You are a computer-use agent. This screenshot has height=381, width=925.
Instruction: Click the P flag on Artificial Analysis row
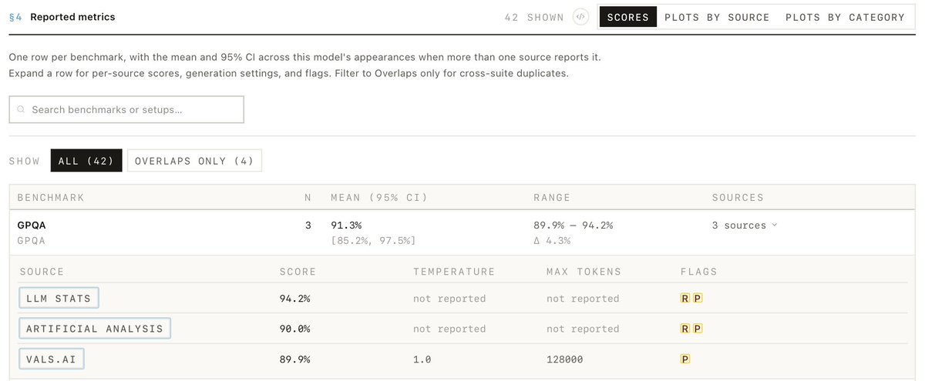[x=698, y=329]
